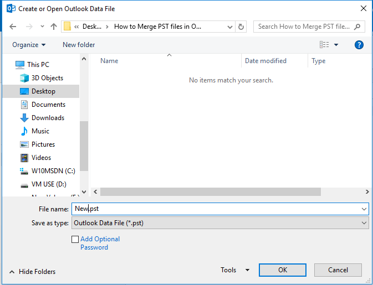Go up one folder level

(54, 27)
